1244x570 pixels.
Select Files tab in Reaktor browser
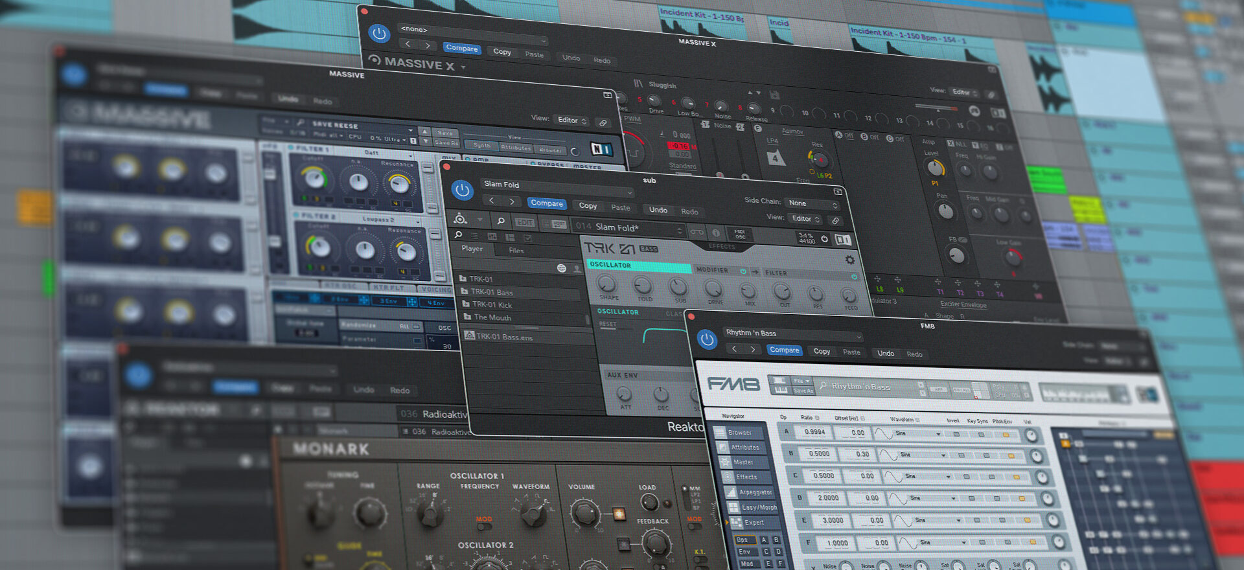516,251
